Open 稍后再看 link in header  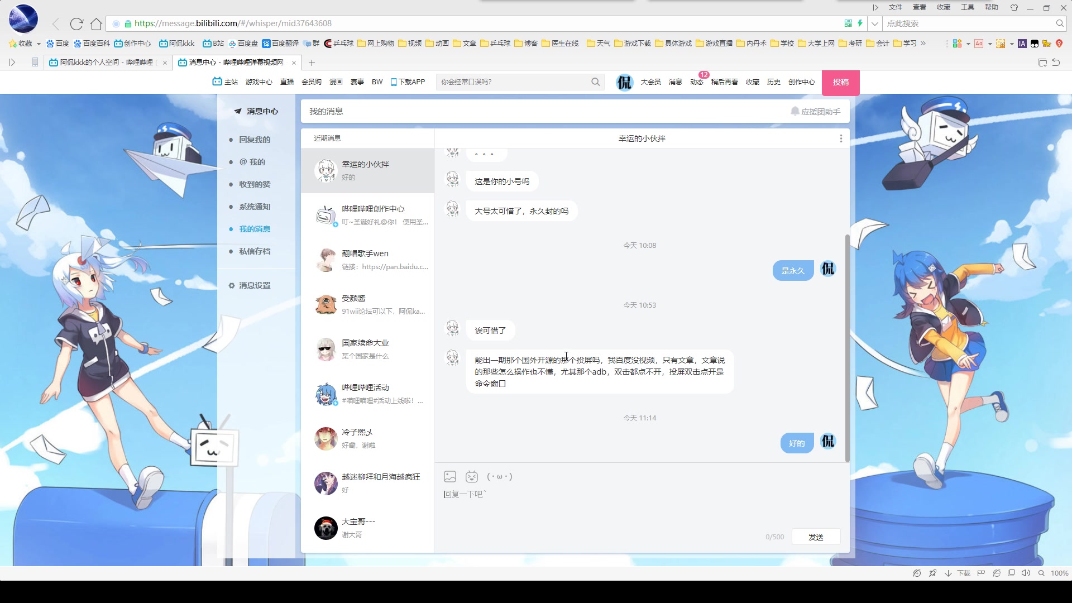(x=725, y=82)
